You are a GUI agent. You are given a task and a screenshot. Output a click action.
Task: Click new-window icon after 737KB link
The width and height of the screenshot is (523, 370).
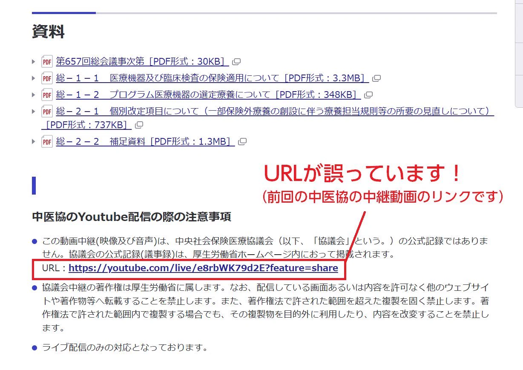[139, 125]
